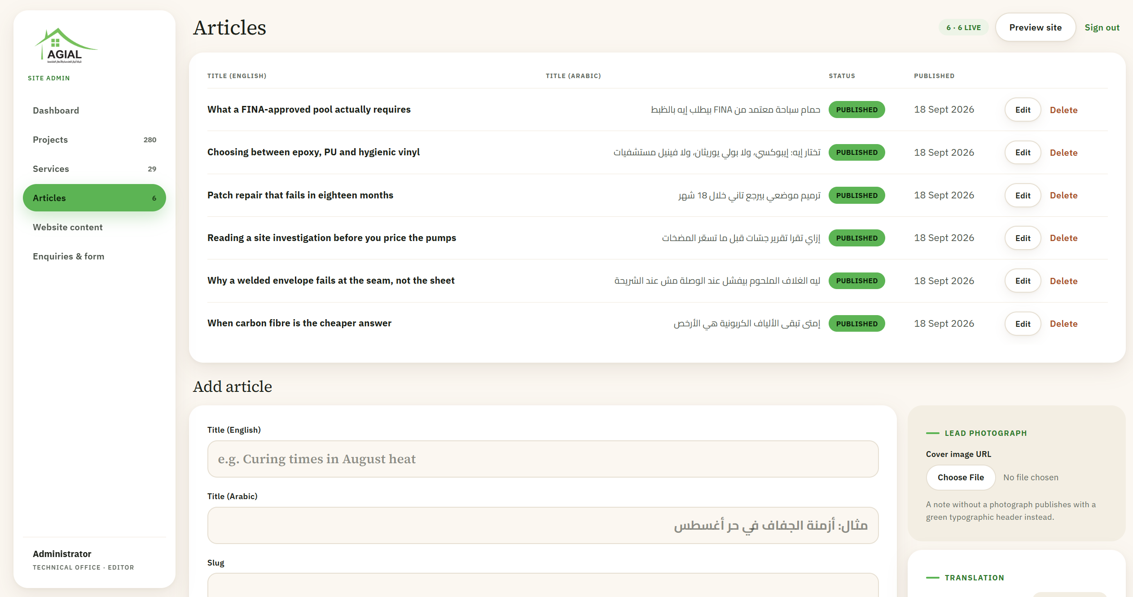The height and width of the screenshot is (597, 1133).
Task: Click the PUBLISHED column header
Action: tap(934, 76)
